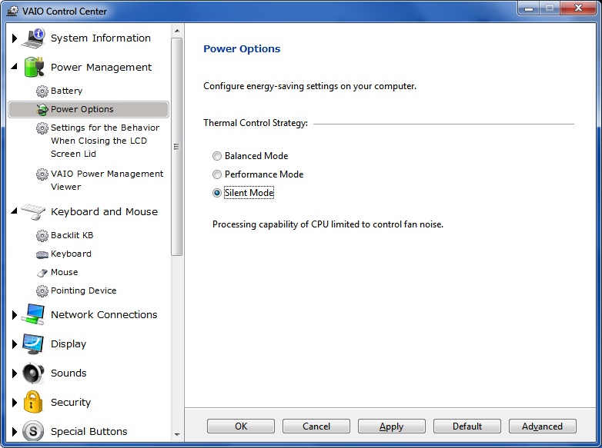Minimize the VAIO Control Center window
Screen dimensions: 602x448
(529, 8)
